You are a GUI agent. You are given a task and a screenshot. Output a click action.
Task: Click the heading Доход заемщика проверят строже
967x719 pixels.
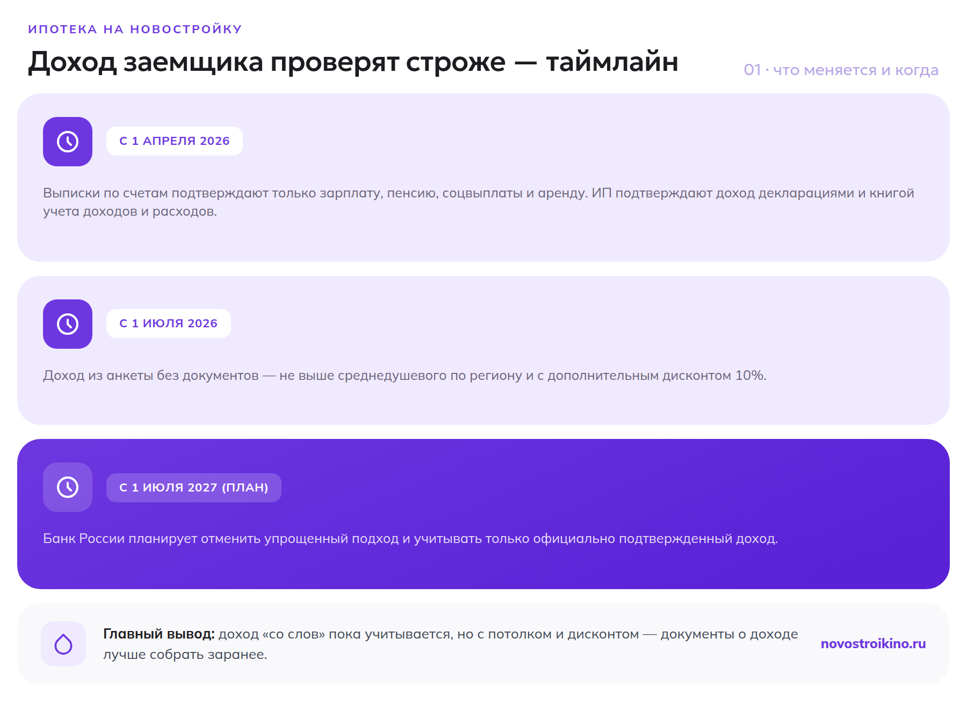click(353, 62)
